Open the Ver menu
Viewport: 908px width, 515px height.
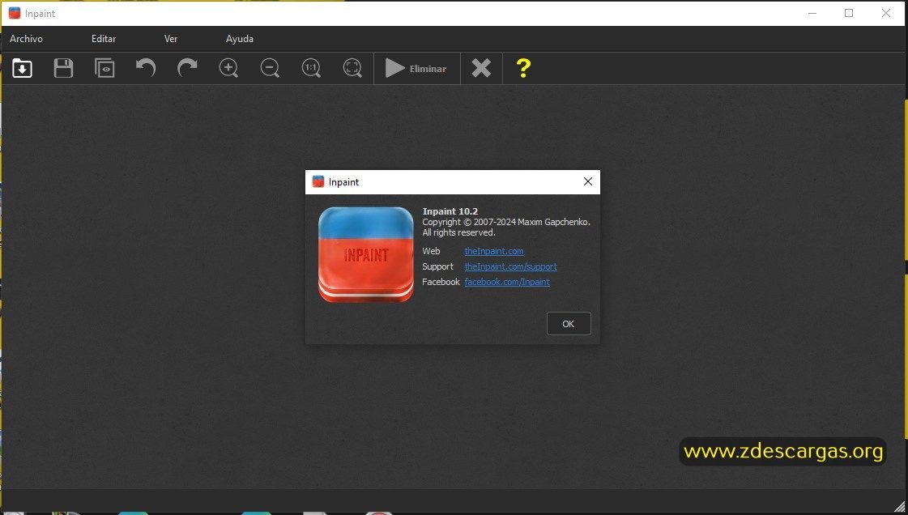point(171,39)
